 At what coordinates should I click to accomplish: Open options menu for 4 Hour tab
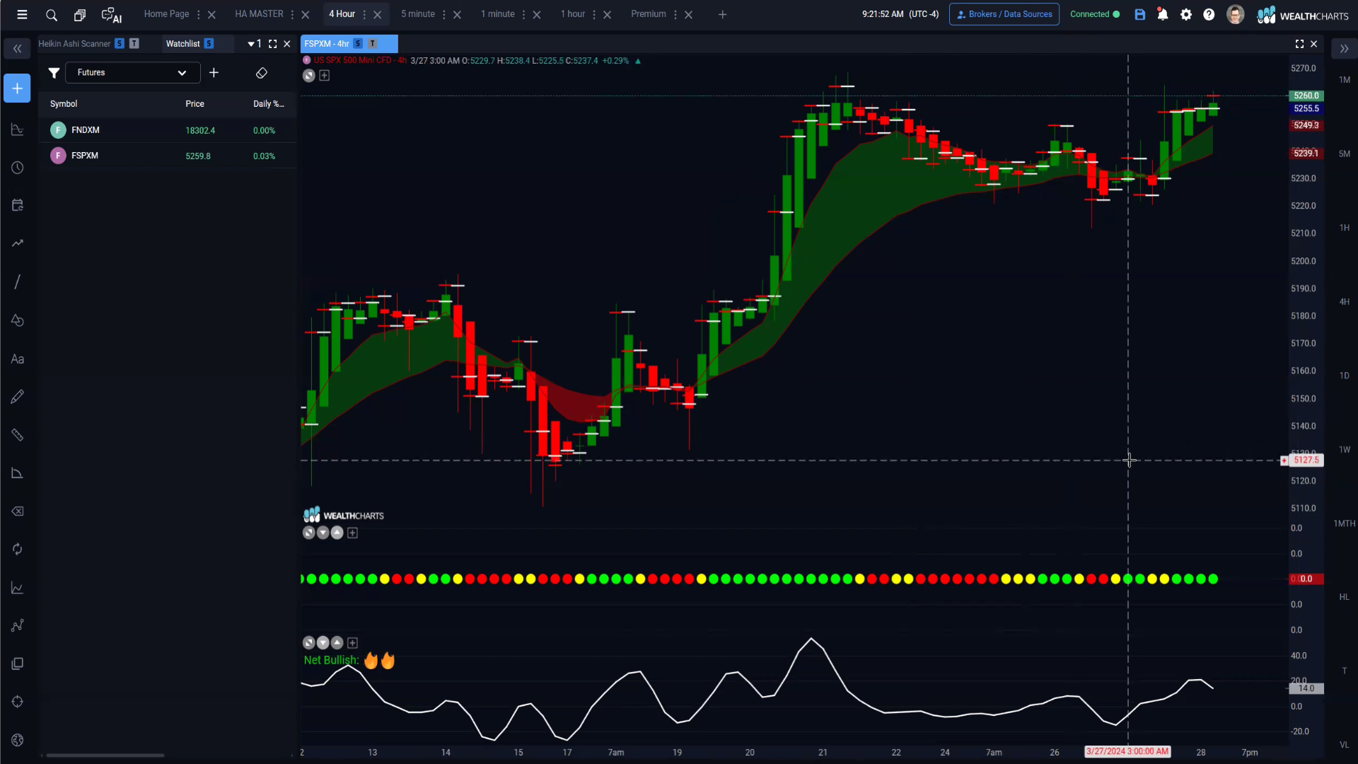pyautogui.click(x=364, y=14)
